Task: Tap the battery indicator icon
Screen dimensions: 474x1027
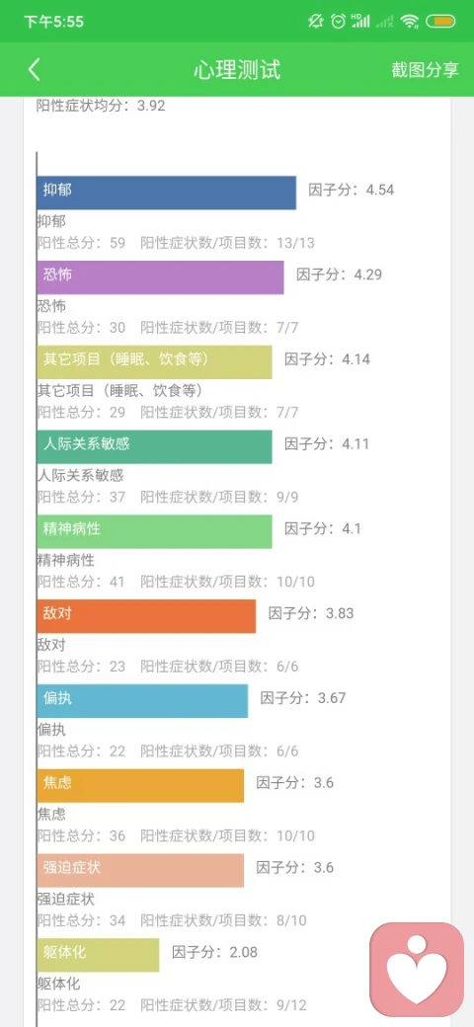Action: [440, 22]
